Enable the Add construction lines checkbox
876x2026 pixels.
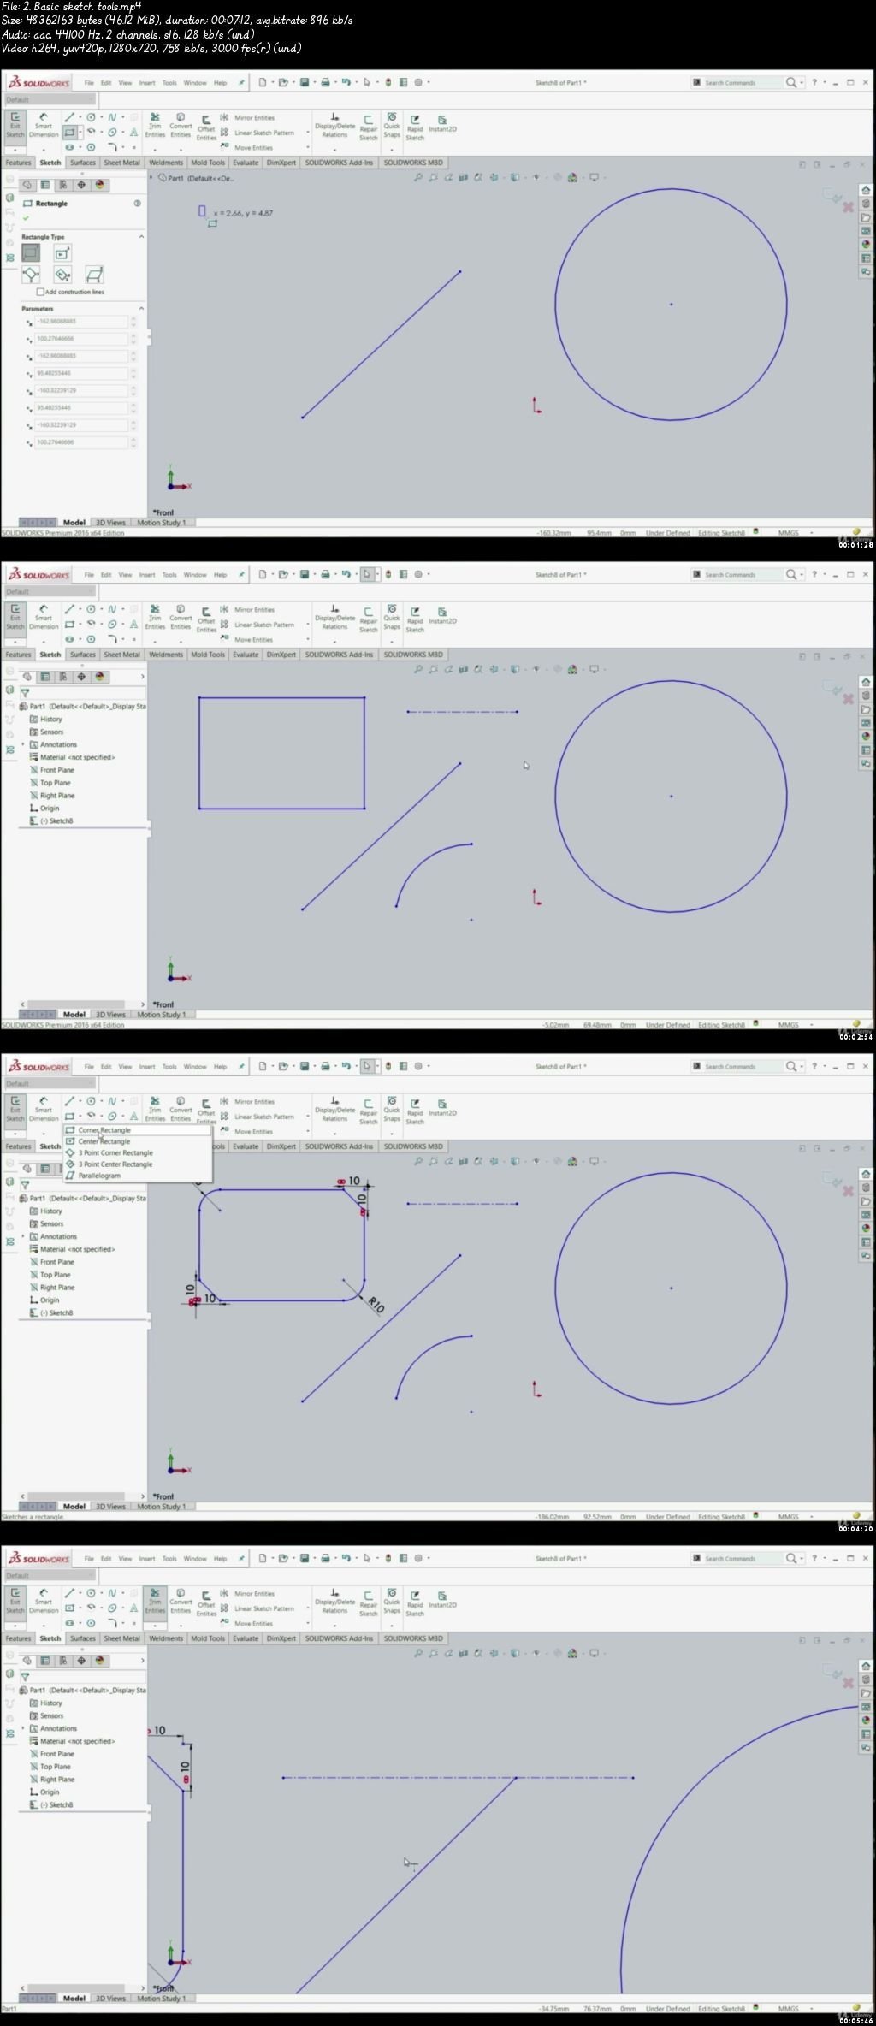[40, 292]
